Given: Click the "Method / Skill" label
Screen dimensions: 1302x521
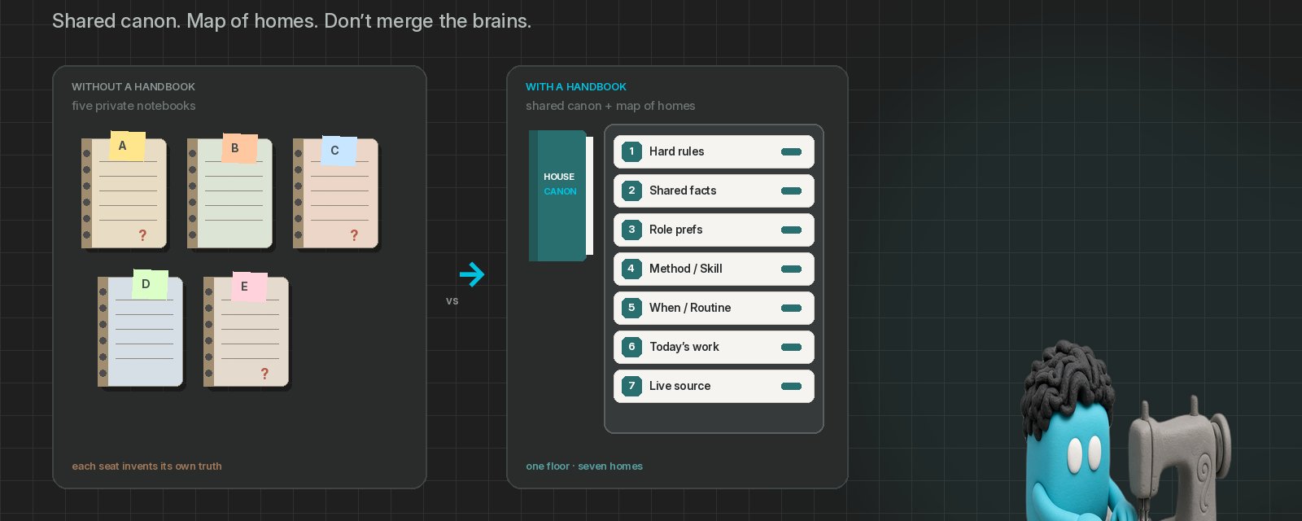Looking at the screenshot, I should pyautogui.click(x=686, y=269).
